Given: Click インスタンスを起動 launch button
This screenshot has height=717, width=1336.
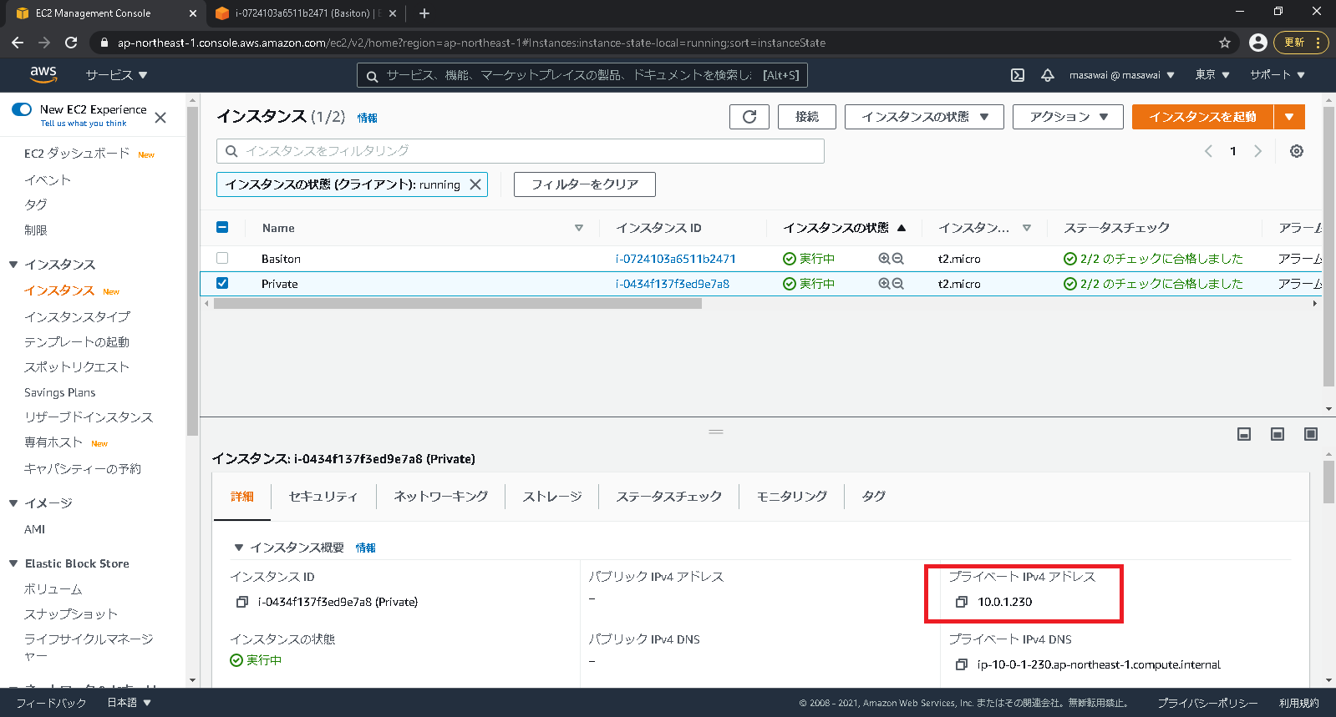Looking at the screenshot, I should click(1202, 117).
